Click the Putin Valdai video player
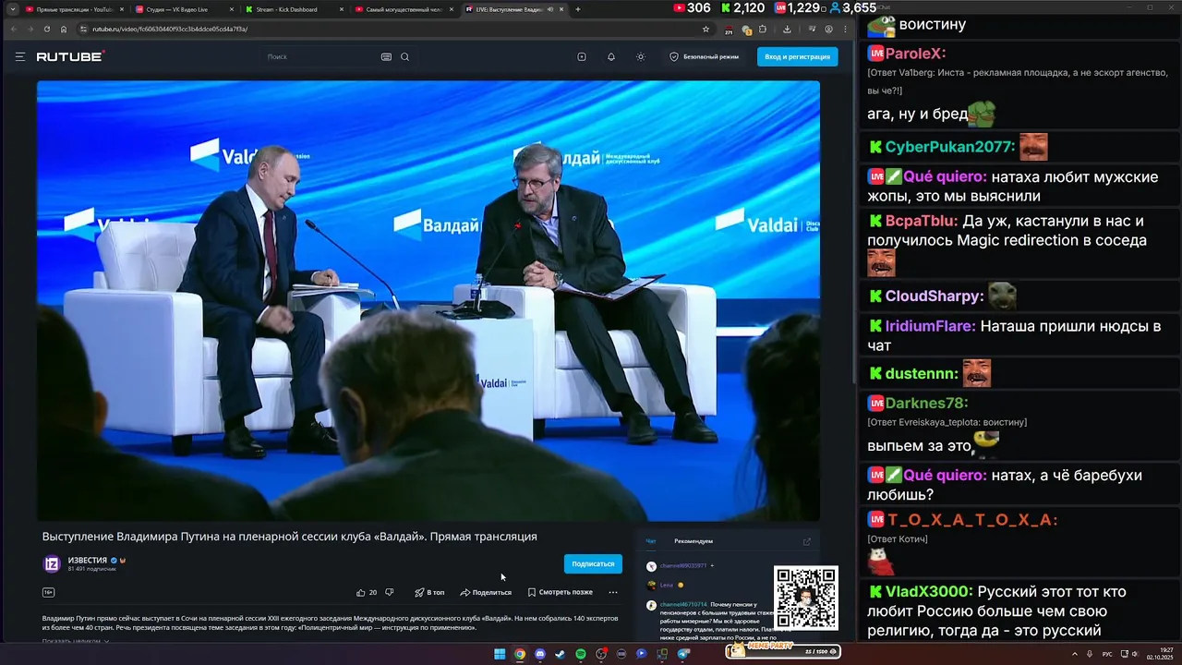Image resolution: width=1182 pixels, height=665 pixels. point(428,301)
